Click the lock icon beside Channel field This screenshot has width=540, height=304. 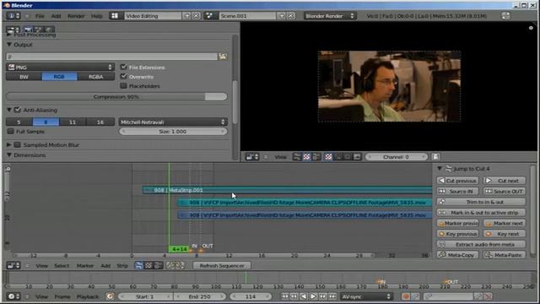pyautogui.click(x=435, y=157)
